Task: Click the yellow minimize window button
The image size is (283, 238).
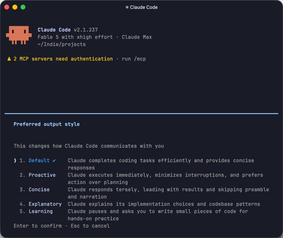Action: pos(15,7)
